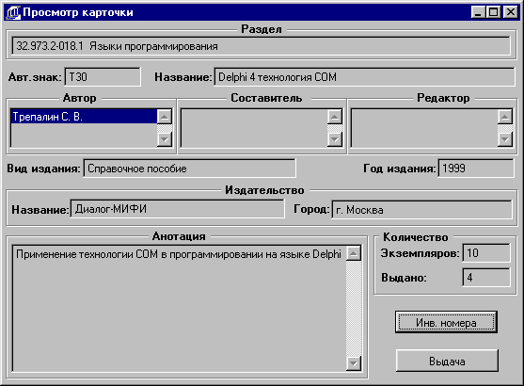Click the Выдача button
Screen dimensions: 524x386
point(447,361)
